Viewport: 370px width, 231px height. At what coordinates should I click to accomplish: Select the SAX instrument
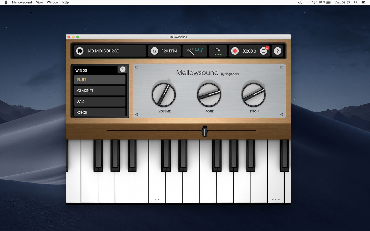100,101
